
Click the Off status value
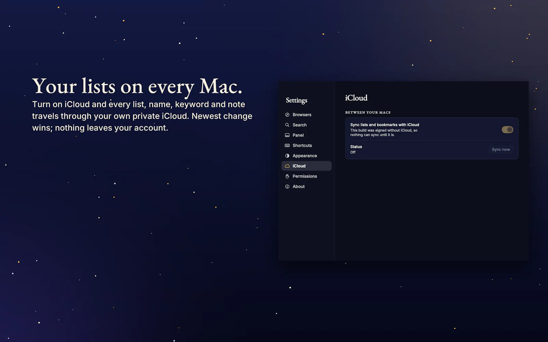353,152
